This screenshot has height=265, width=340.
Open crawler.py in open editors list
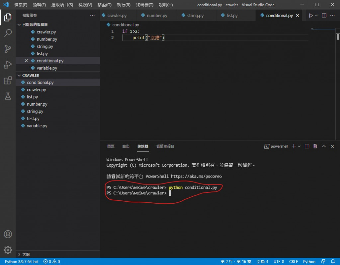pyautogui.click(x=58, y=32)
